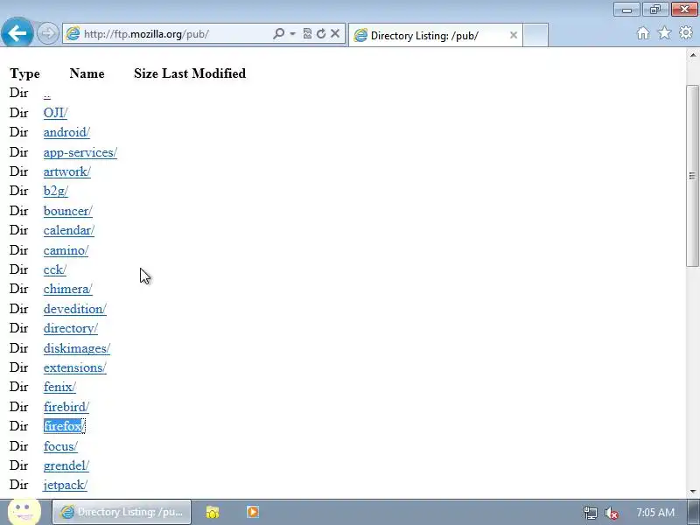The image size is (700, 525).
Task: Open the parent directory '..' link
Action: [x=47, y=94]
